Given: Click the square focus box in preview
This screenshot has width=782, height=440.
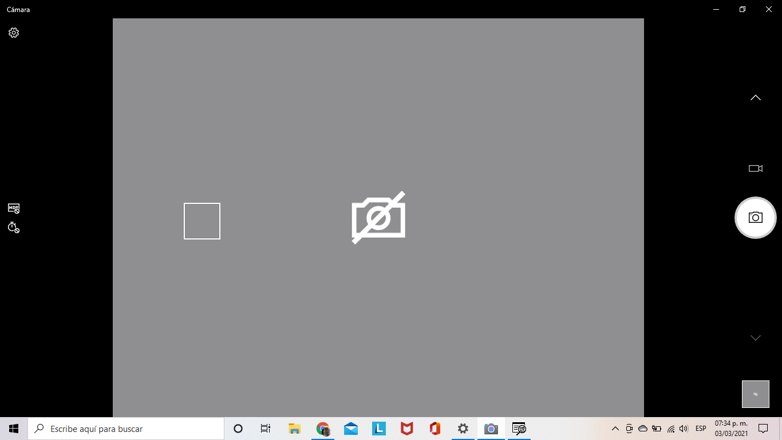Looking at the screenshot, I should [x=202, y=221].
